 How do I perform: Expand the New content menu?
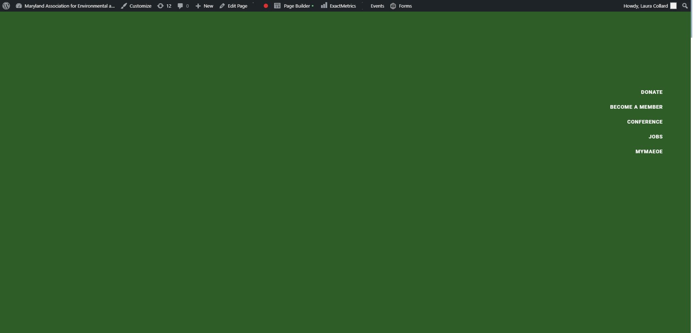tap(204, 6)
